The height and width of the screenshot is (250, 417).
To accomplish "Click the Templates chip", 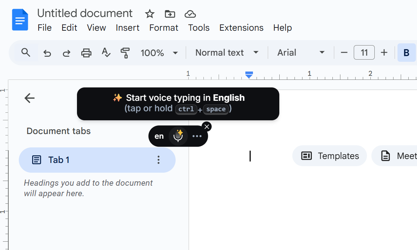I will click(330, 156).
